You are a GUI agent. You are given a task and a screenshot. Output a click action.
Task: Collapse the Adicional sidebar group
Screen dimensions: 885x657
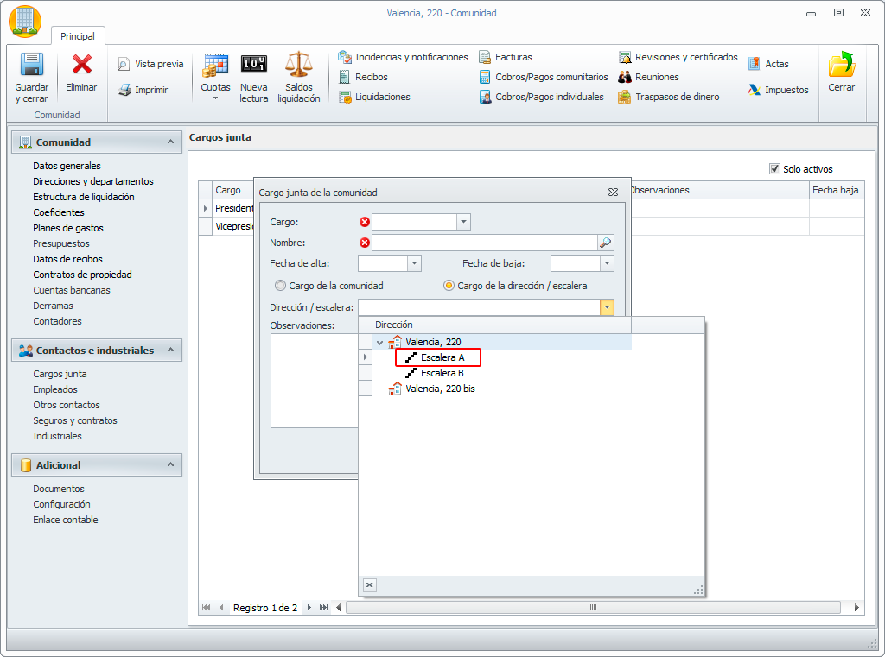170,464
